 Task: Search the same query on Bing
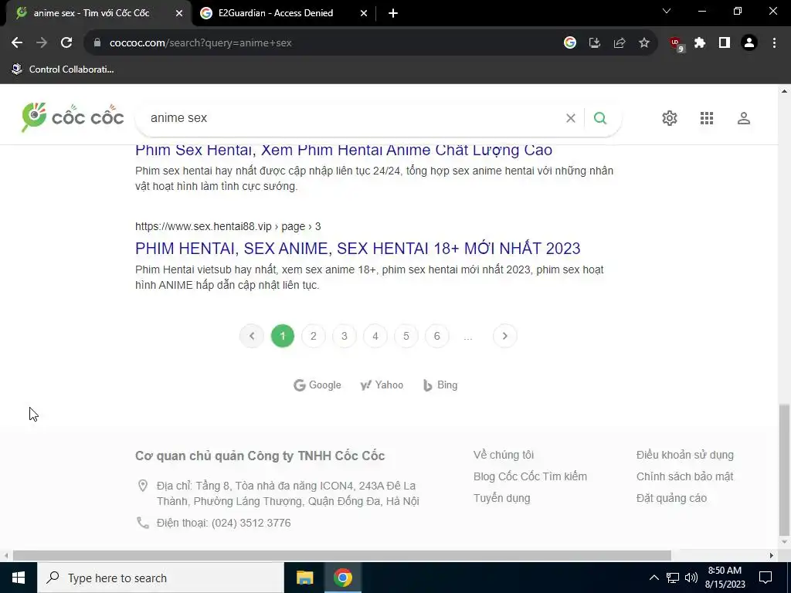click(x=440, y=385)
